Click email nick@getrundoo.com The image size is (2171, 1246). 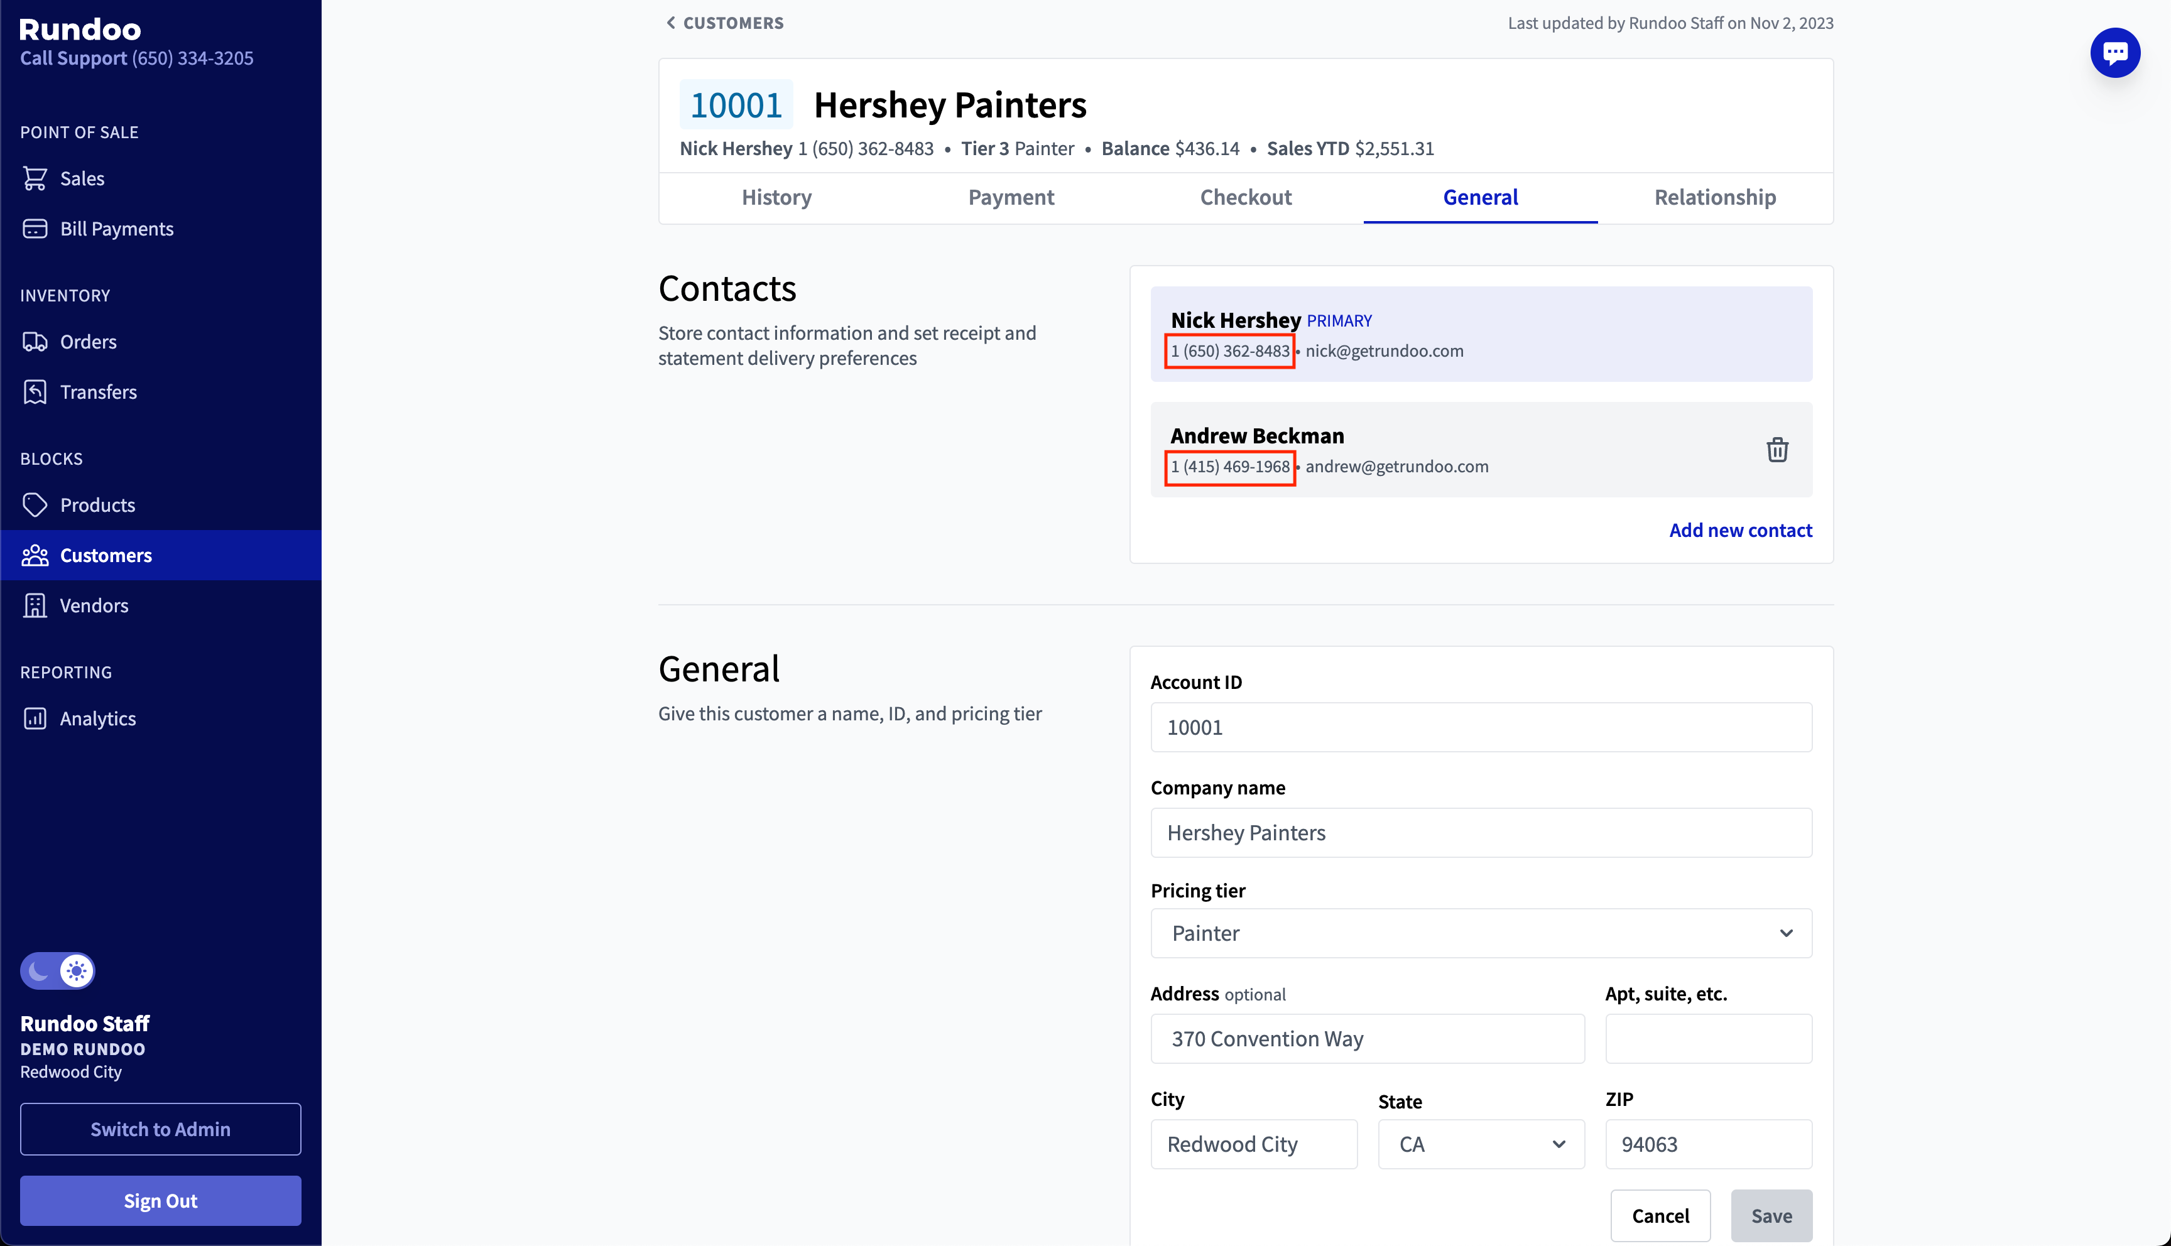1384,351
